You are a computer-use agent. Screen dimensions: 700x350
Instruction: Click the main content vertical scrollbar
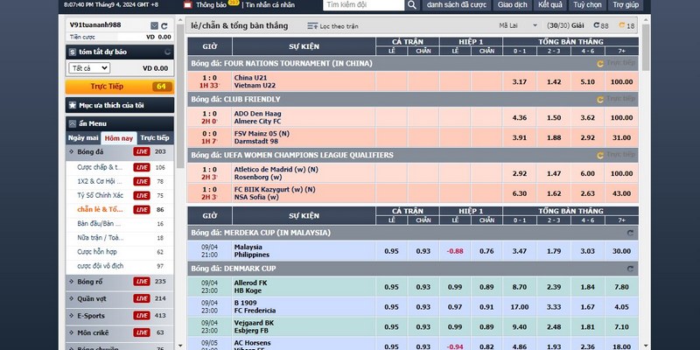point(646,47)
